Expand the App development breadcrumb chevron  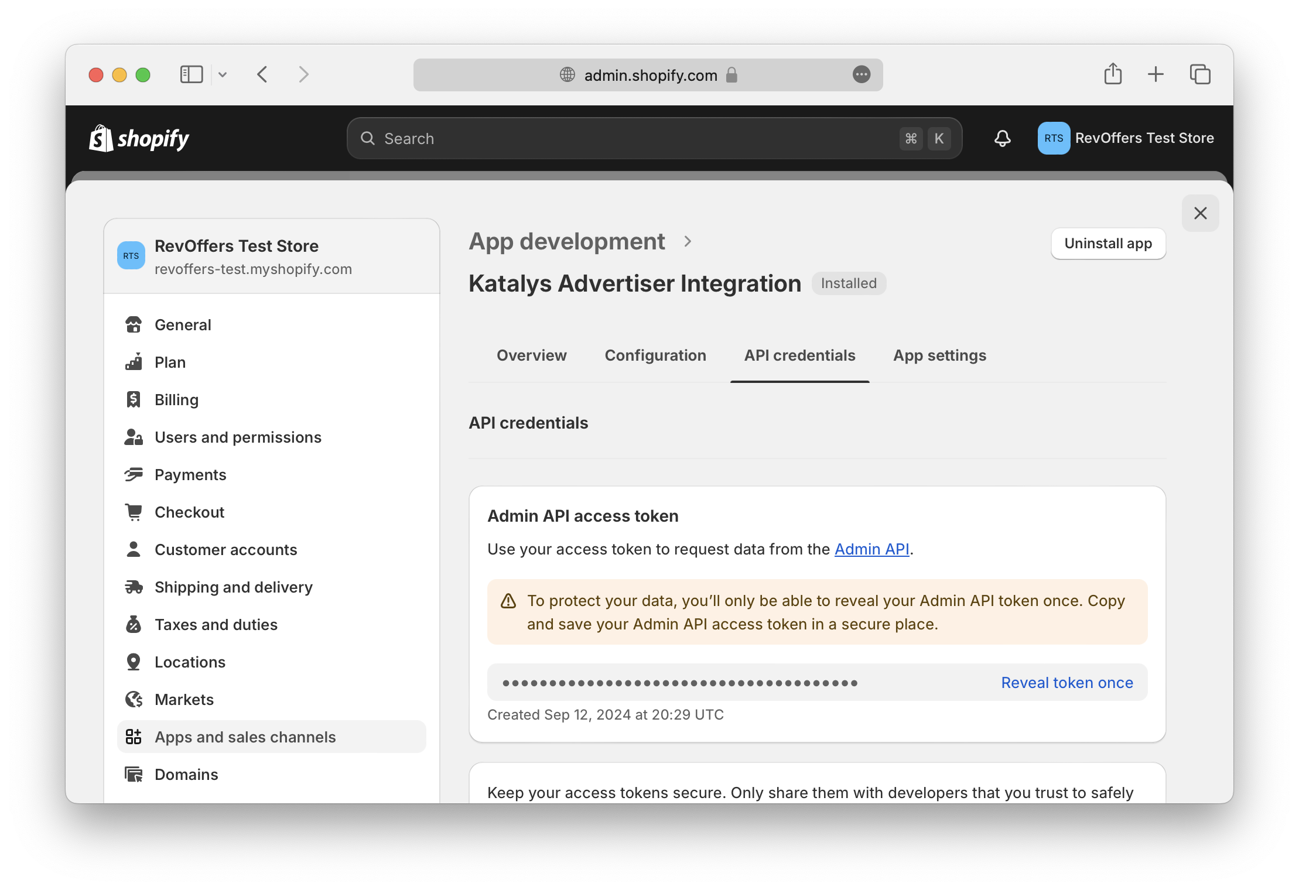[687, 241]
